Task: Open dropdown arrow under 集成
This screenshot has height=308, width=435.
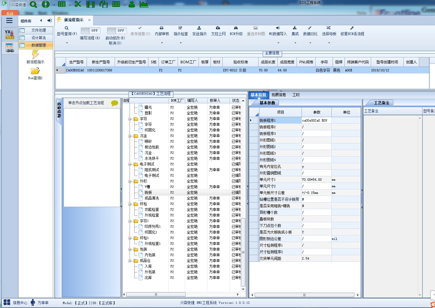Action: pos(295,43)
